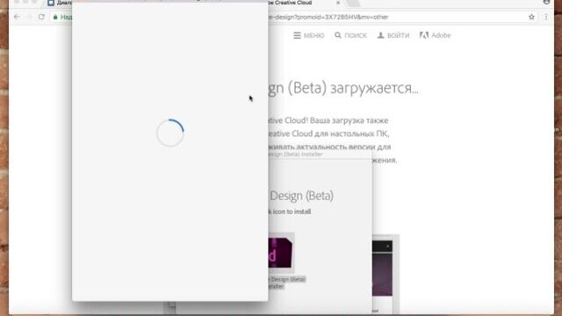This screenshot has height=316, width=562.
Task: Click the loading spinner in dialog
Action: 170,133
